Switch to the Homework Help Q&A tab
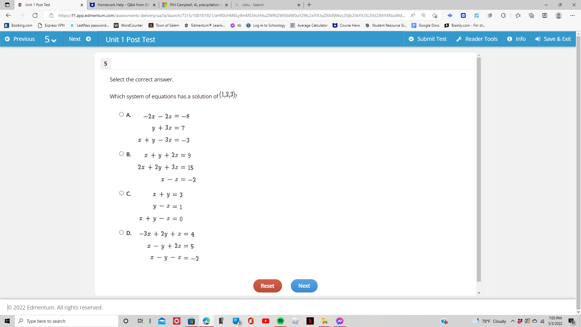581x327 pixels. pyautogui.click(x=121, y=5)
